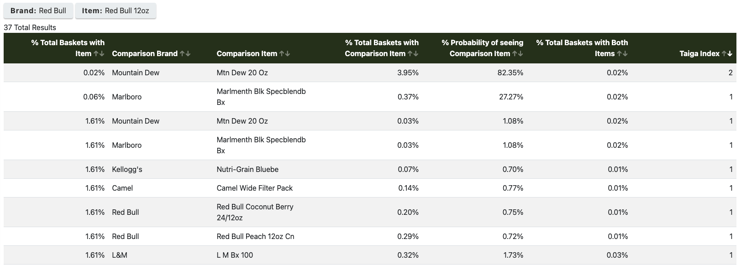Sort descending by Comparison Item

coord(288,53)
